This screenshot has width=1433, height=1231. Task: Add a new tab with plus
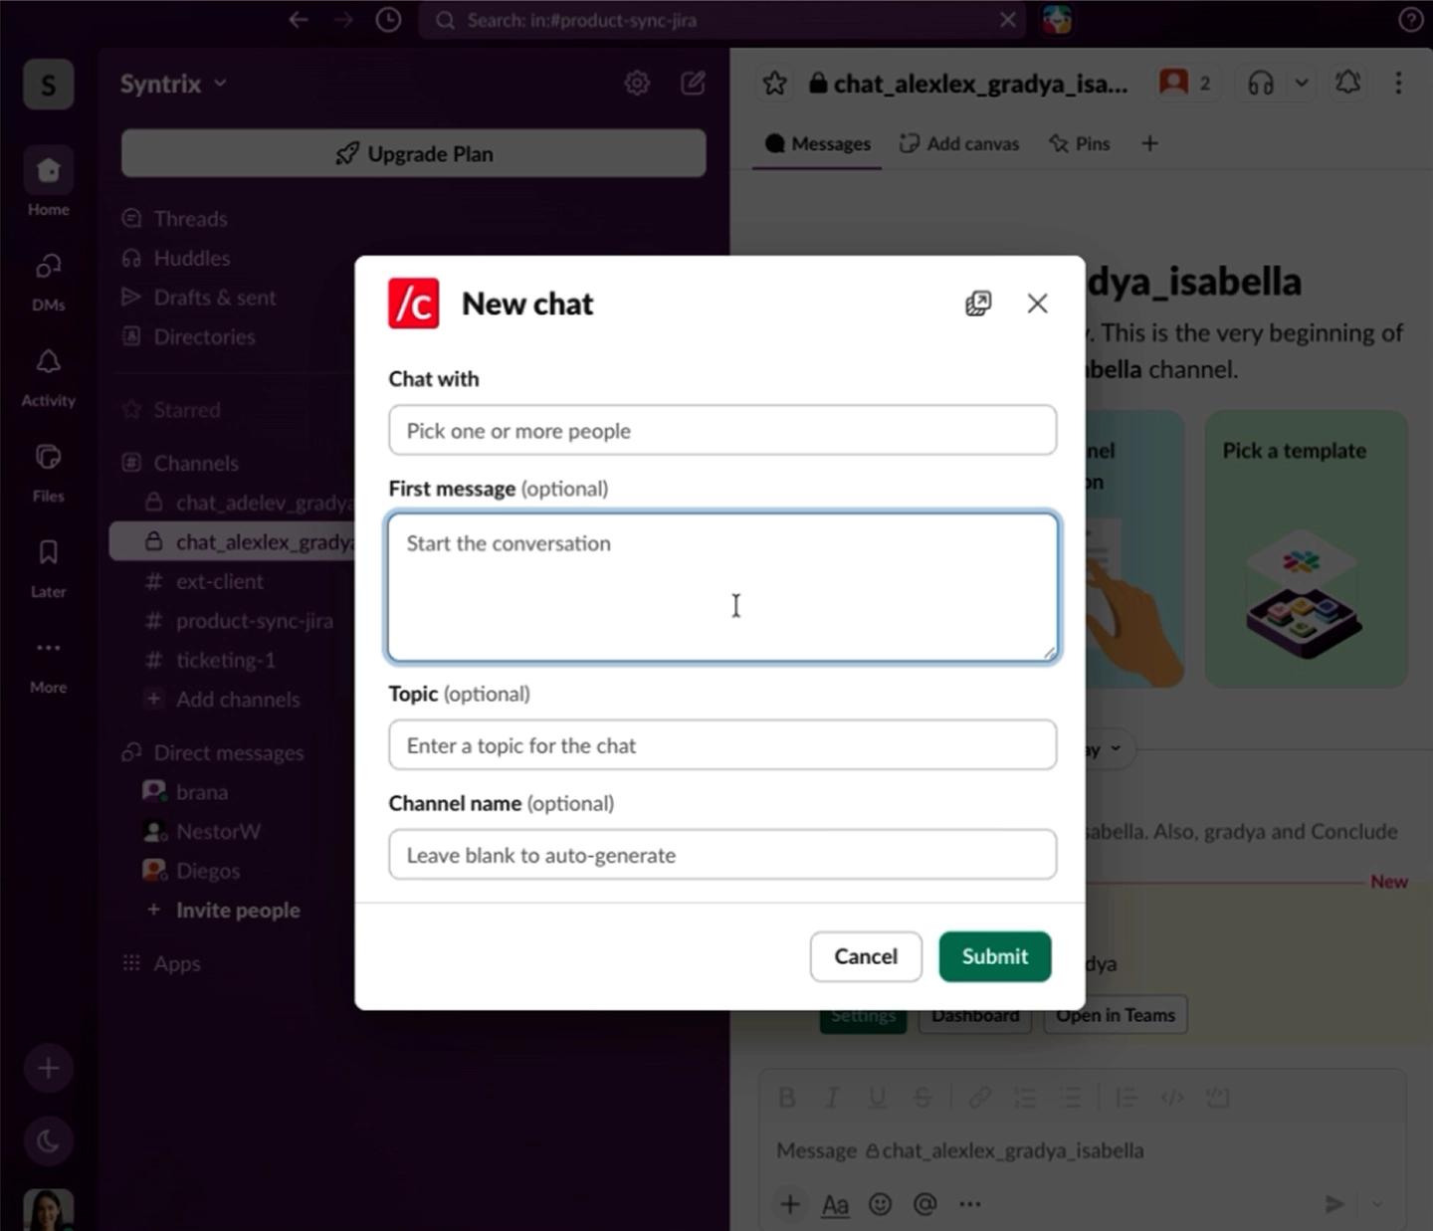point(1149,143)
